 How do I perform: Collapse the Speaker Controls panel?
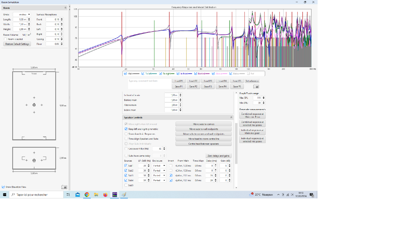click(231, 117)
